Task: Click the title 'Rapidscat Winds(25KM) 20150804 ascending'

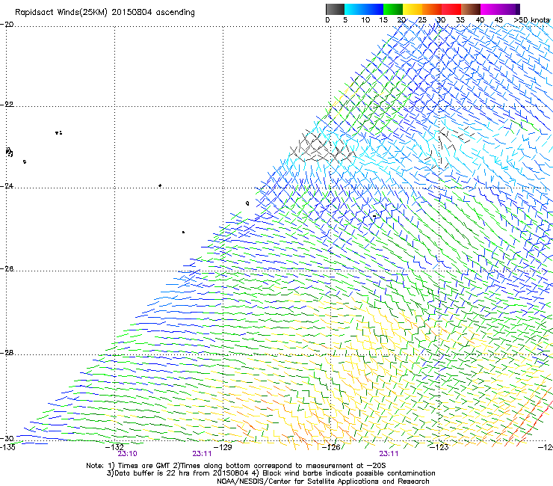Action: click(105, 13)
